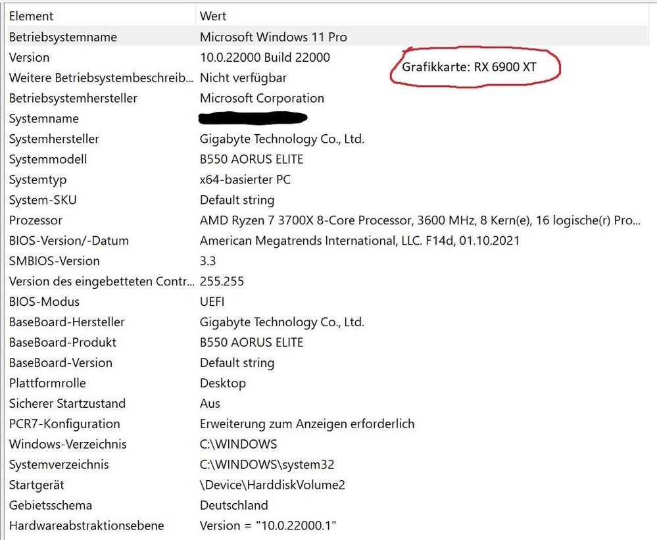
Task: Click value 'American Megatrends International, LLC. F14d'
Action: [360, 241]
